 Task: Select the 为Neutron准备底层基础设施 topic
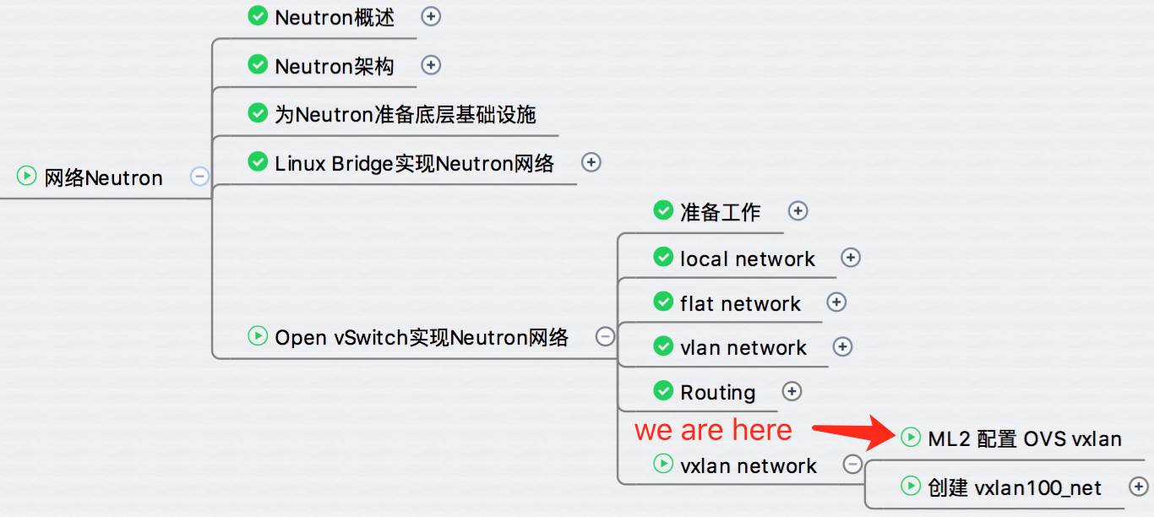point(406,114)
